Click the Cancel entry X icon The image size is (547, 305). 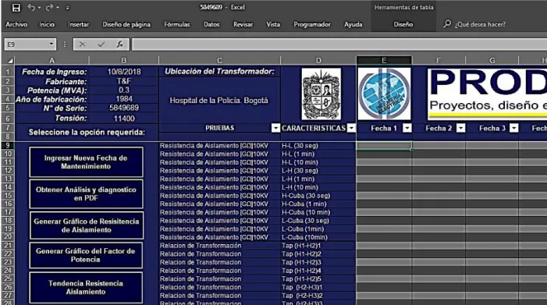[x=83, y=44]
